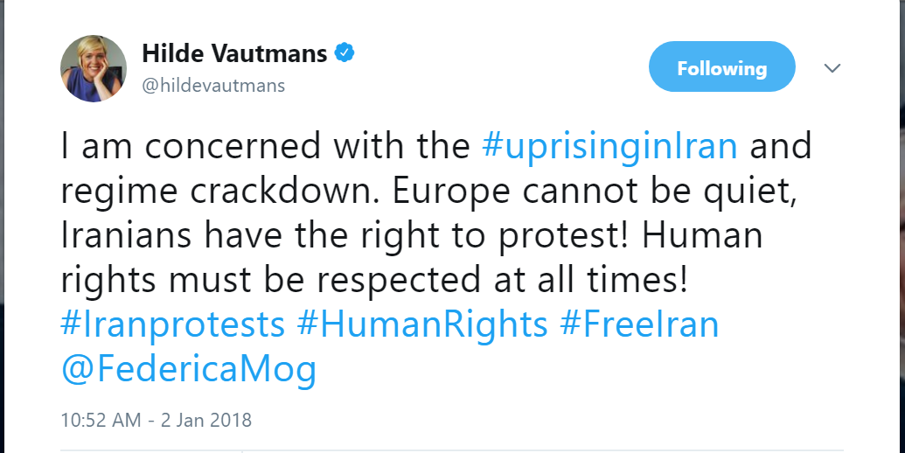Image resolution: width=905 pixels, height=453 pixels.
Task: Open the @hildevautmans handle link
Action: (213, 85)
